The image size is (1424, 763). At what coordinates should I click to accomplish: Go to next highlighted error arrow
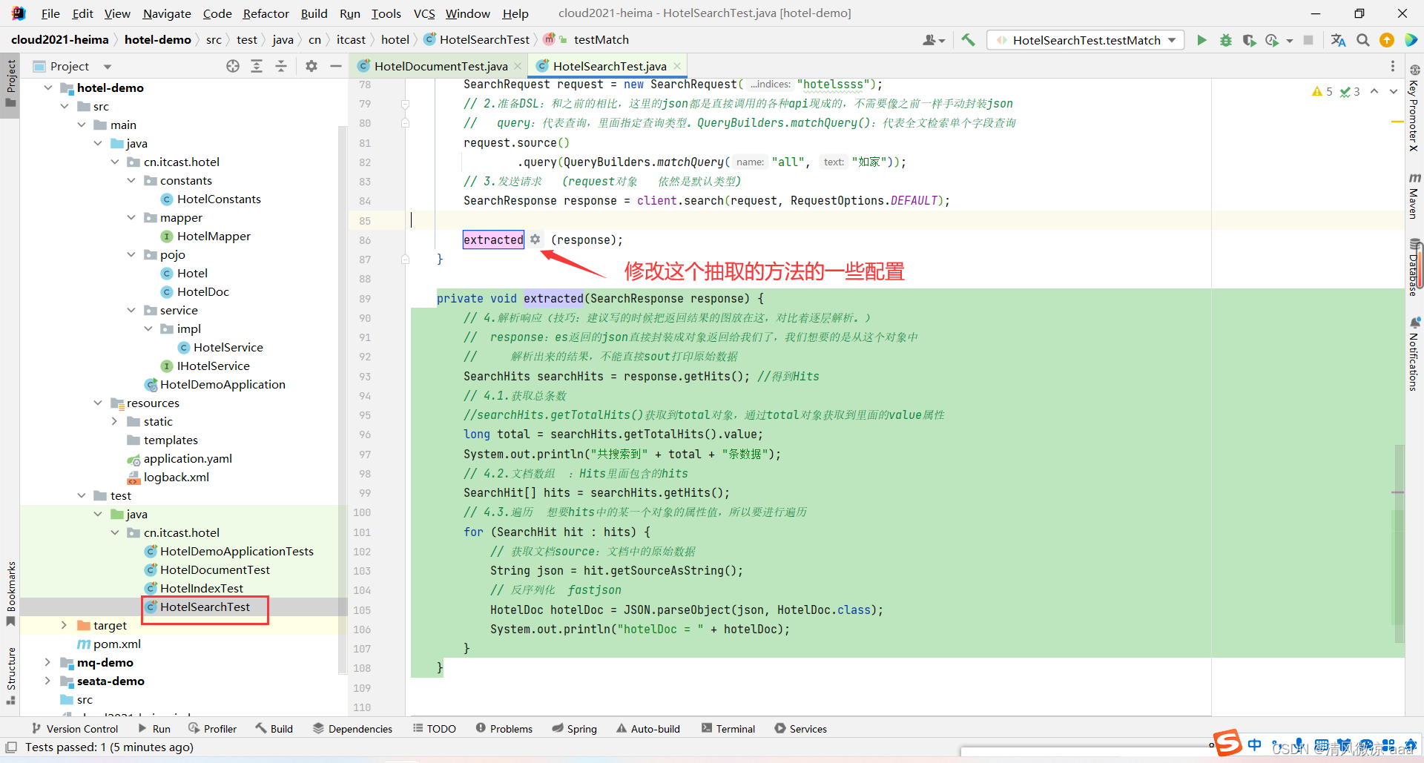tap(1393, 91)
